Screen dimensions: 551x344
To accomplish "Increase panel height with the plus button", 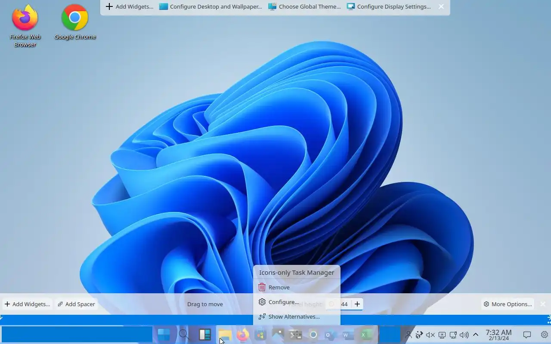I will (x=357, y=304).
